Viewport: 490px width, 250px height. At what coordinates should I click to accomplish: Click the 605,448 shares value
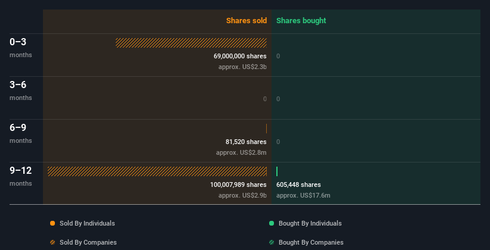pos(298,185)
